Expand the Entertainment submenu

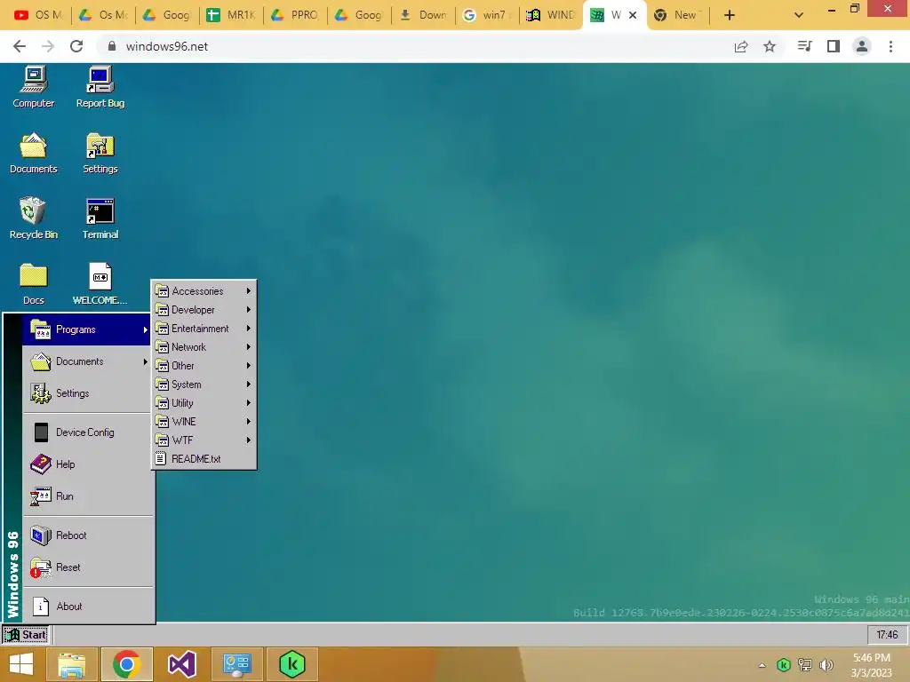pyautogui.click(x=204, y=329)
